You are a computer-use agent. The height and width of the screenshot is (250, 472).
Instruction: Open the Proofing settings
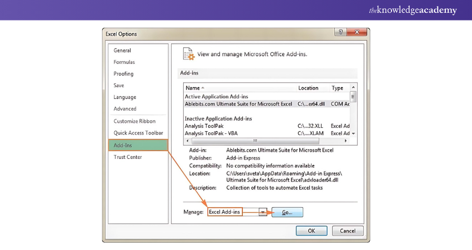123,74
